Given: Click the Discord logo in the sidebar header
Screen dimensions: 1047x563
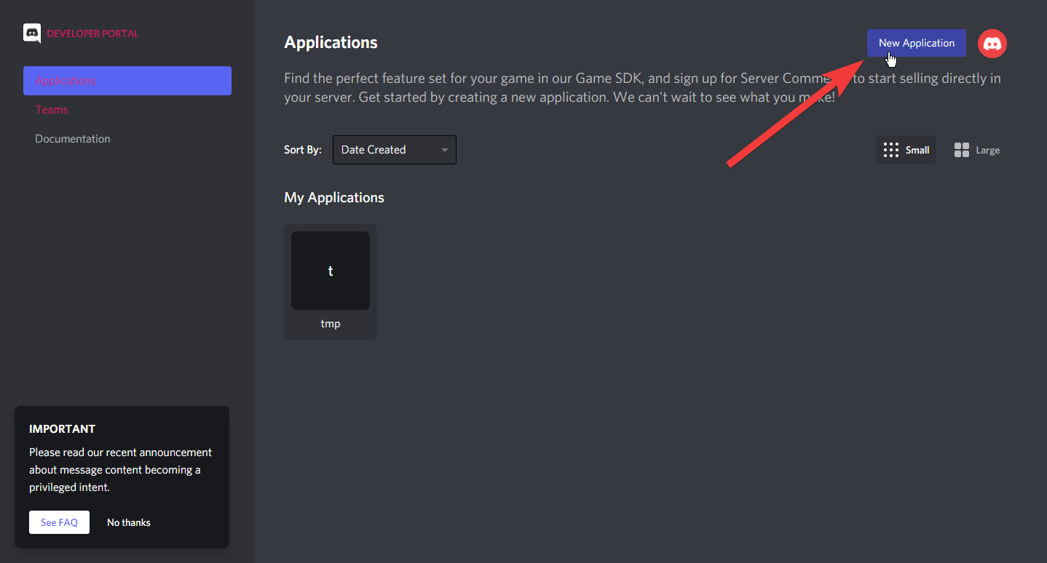Looking at the screenshot, I should tap(32, 33).
